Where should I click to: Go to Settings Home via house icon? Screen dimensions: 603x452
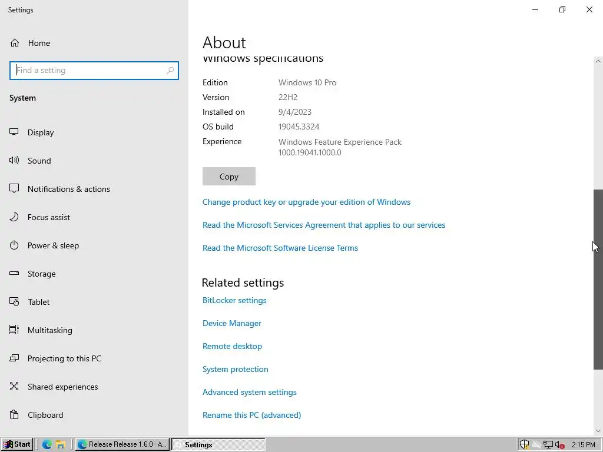[x=15, y=42]
